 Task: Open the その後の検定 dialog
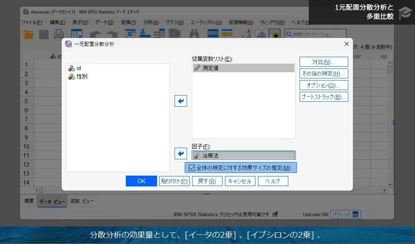click(323, 73)
